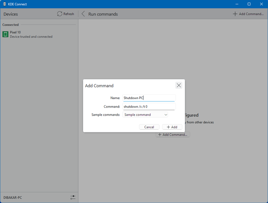
Task: Refresh the device list
Action: coord(65,14)
